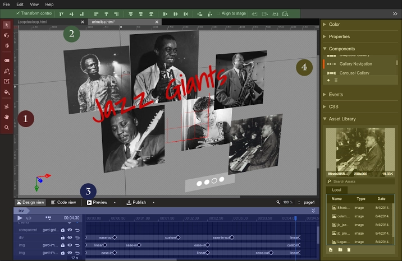Collapse the Components panel
This screenshot has height=261, width=402.
pyautogui.click(x=325, y=49)
